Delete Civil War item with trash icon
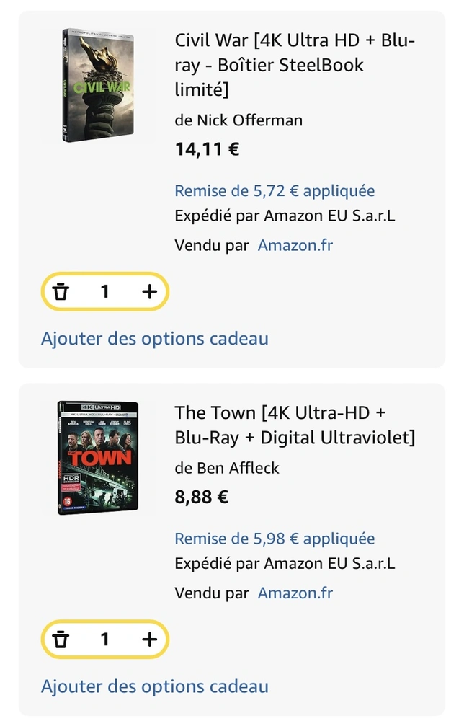 tap(61, 291)
